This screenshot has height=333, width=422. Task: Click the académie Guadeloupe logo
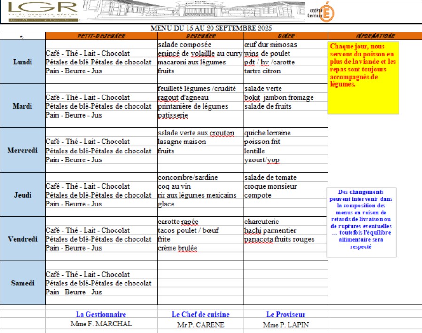click(x=322, y=13)
